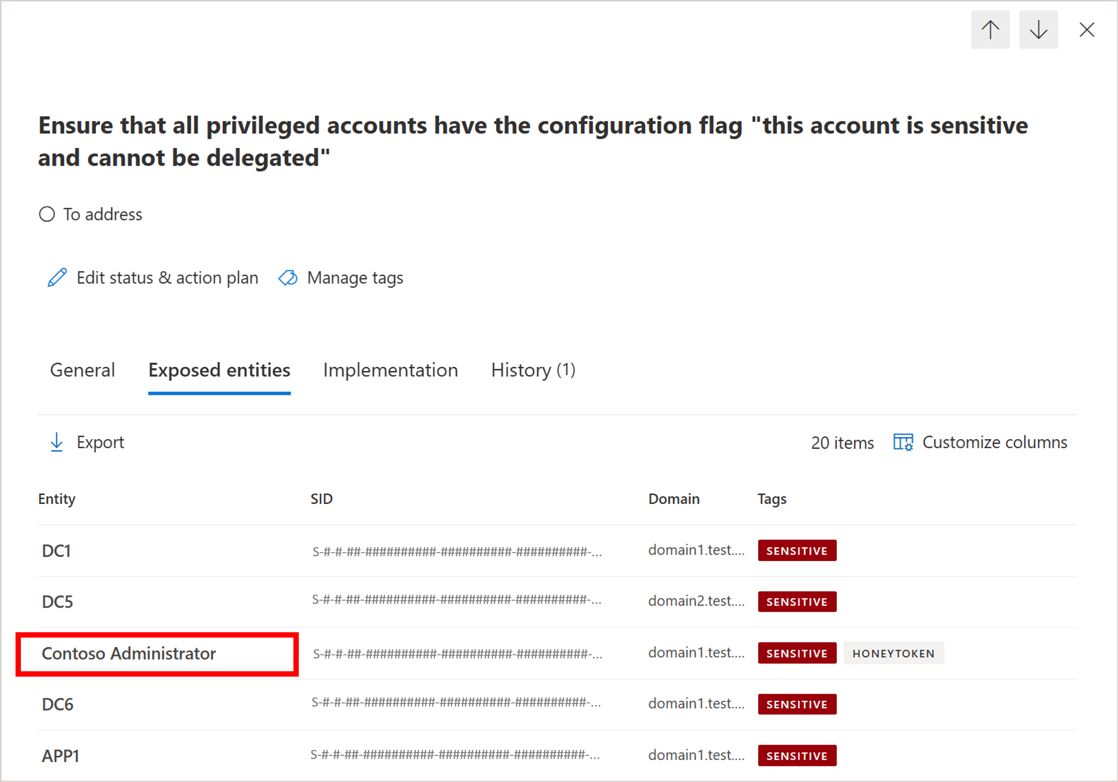Image resolution: width=1118 pixels, height=782 pixels.
Task: Open entity DC1
Action: (56, 550)
